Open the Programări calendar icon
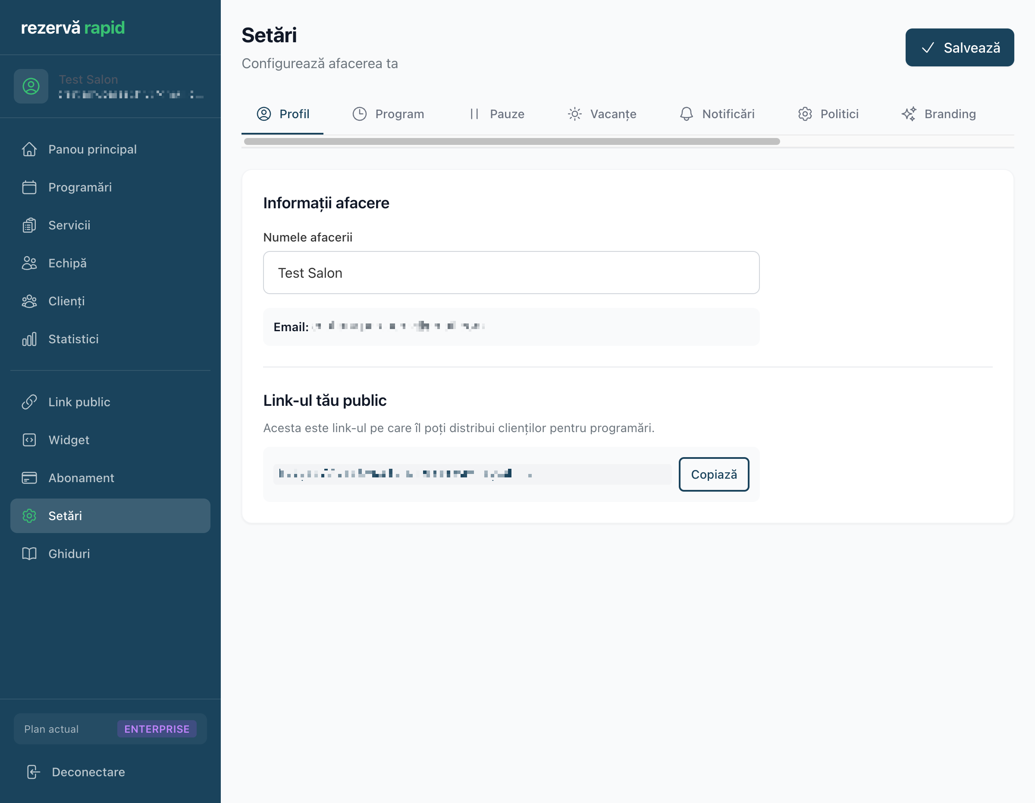 [29, 187]
